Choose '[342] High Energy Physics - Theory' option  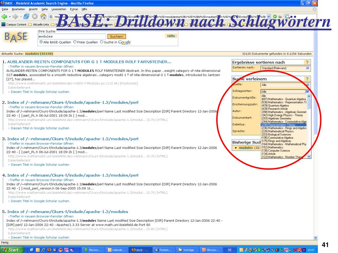click(x=284, y=115)
